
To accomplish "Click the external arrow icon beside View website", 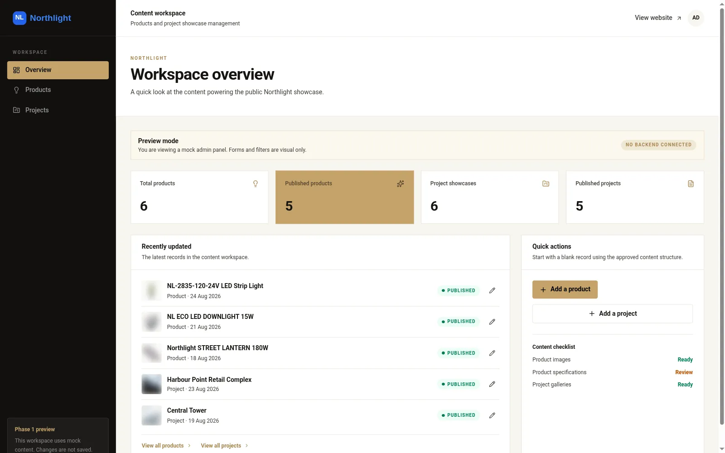I will (x=679, y=18).
